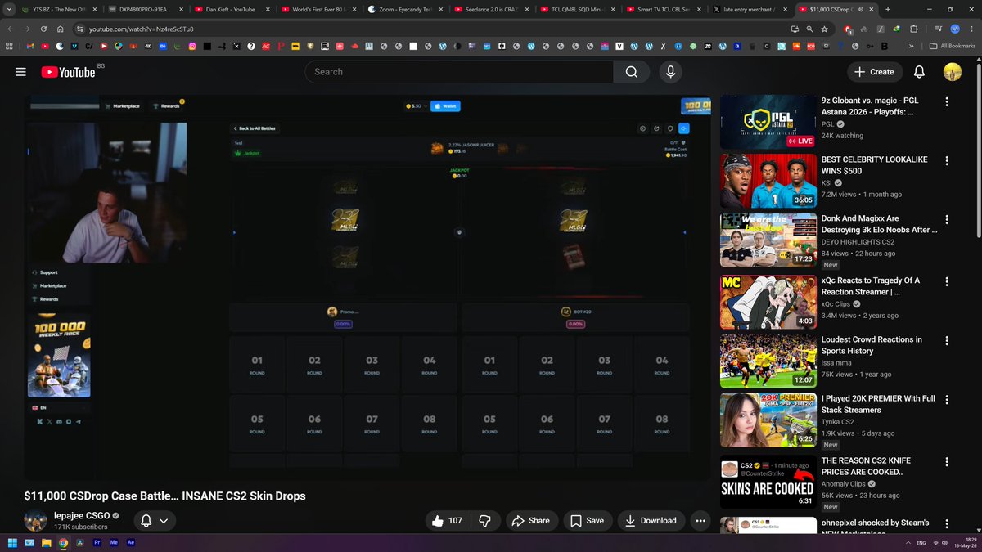This screenshot has width=982, height=552.
Task: Click the Create button
Action: click(x=874, y=72)
